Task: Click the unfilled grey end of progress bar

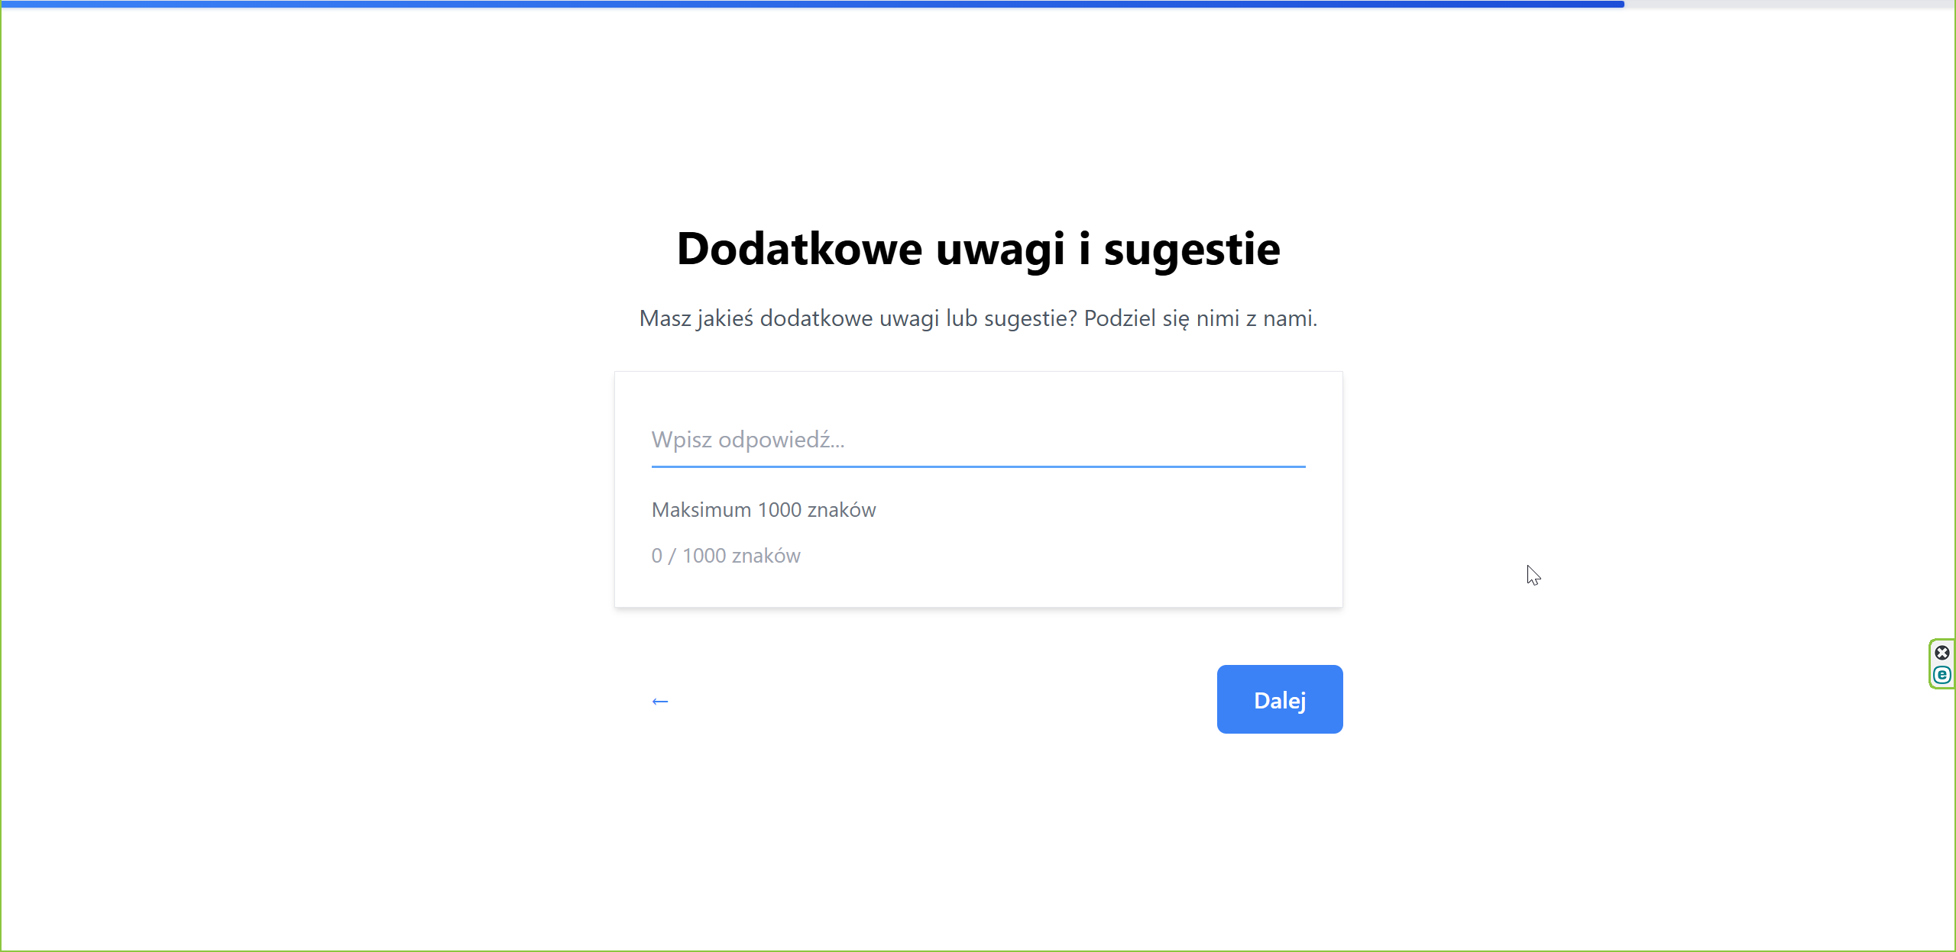Action: (x=1788, y=4)
